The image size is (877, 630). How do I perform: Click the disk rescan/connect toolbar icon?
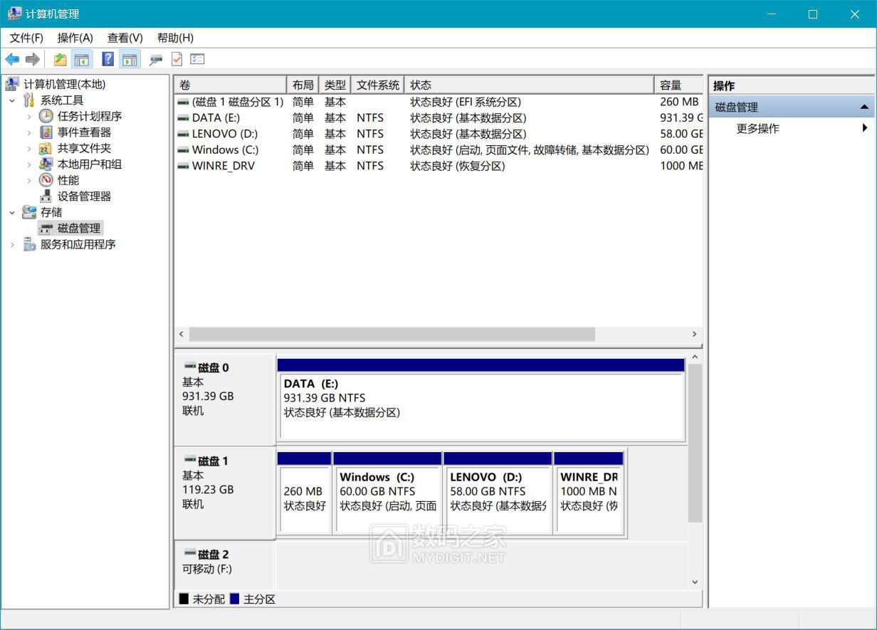156,60
